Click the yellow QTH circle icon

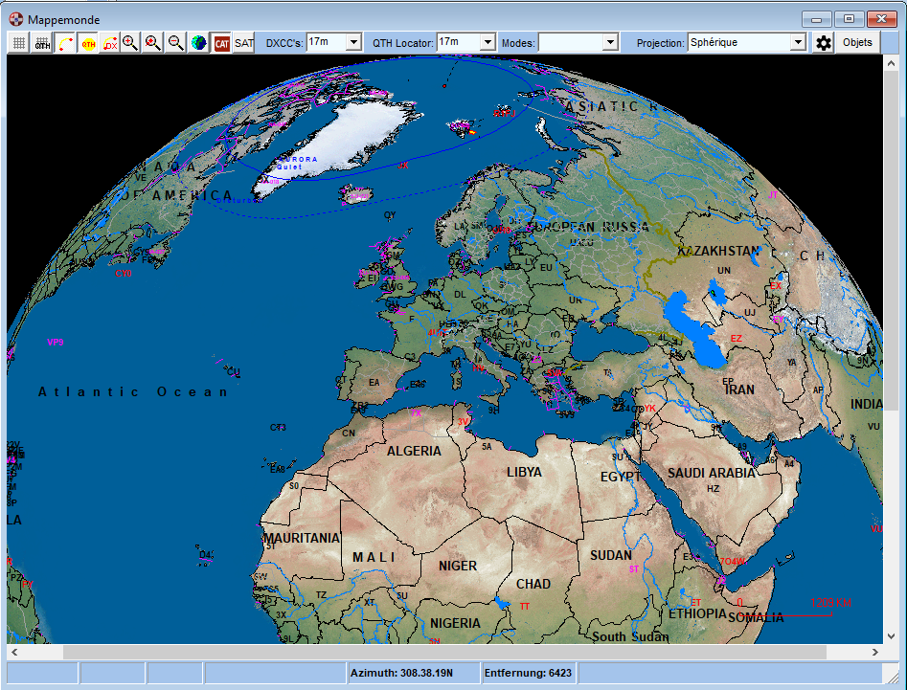click(x=88, y=43)
